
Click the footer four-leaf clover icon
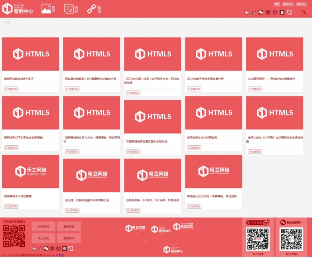tap(52, 248)
